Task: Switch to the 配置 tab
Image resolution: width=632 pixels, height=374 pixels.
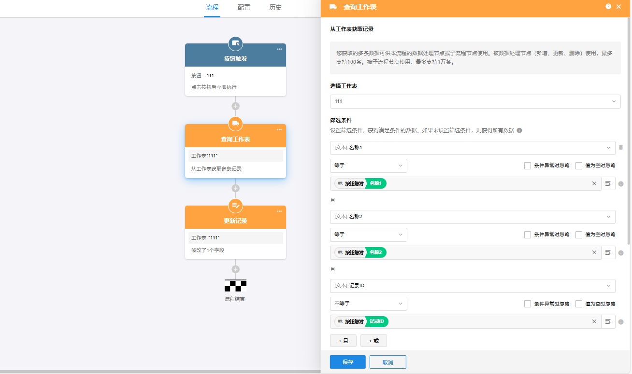Action: [x=244, y=8]
